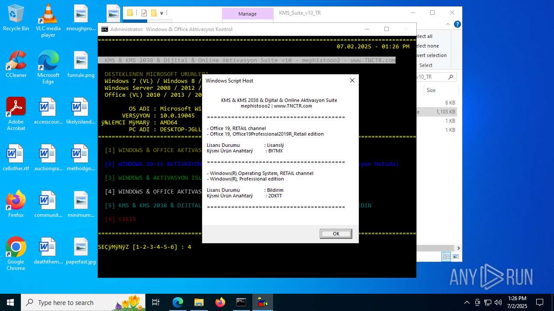Image resolution: width=554 pixels, height=311 pixels.
Task: Launch Firefox from the taskbar
Action: click(220, 302)
